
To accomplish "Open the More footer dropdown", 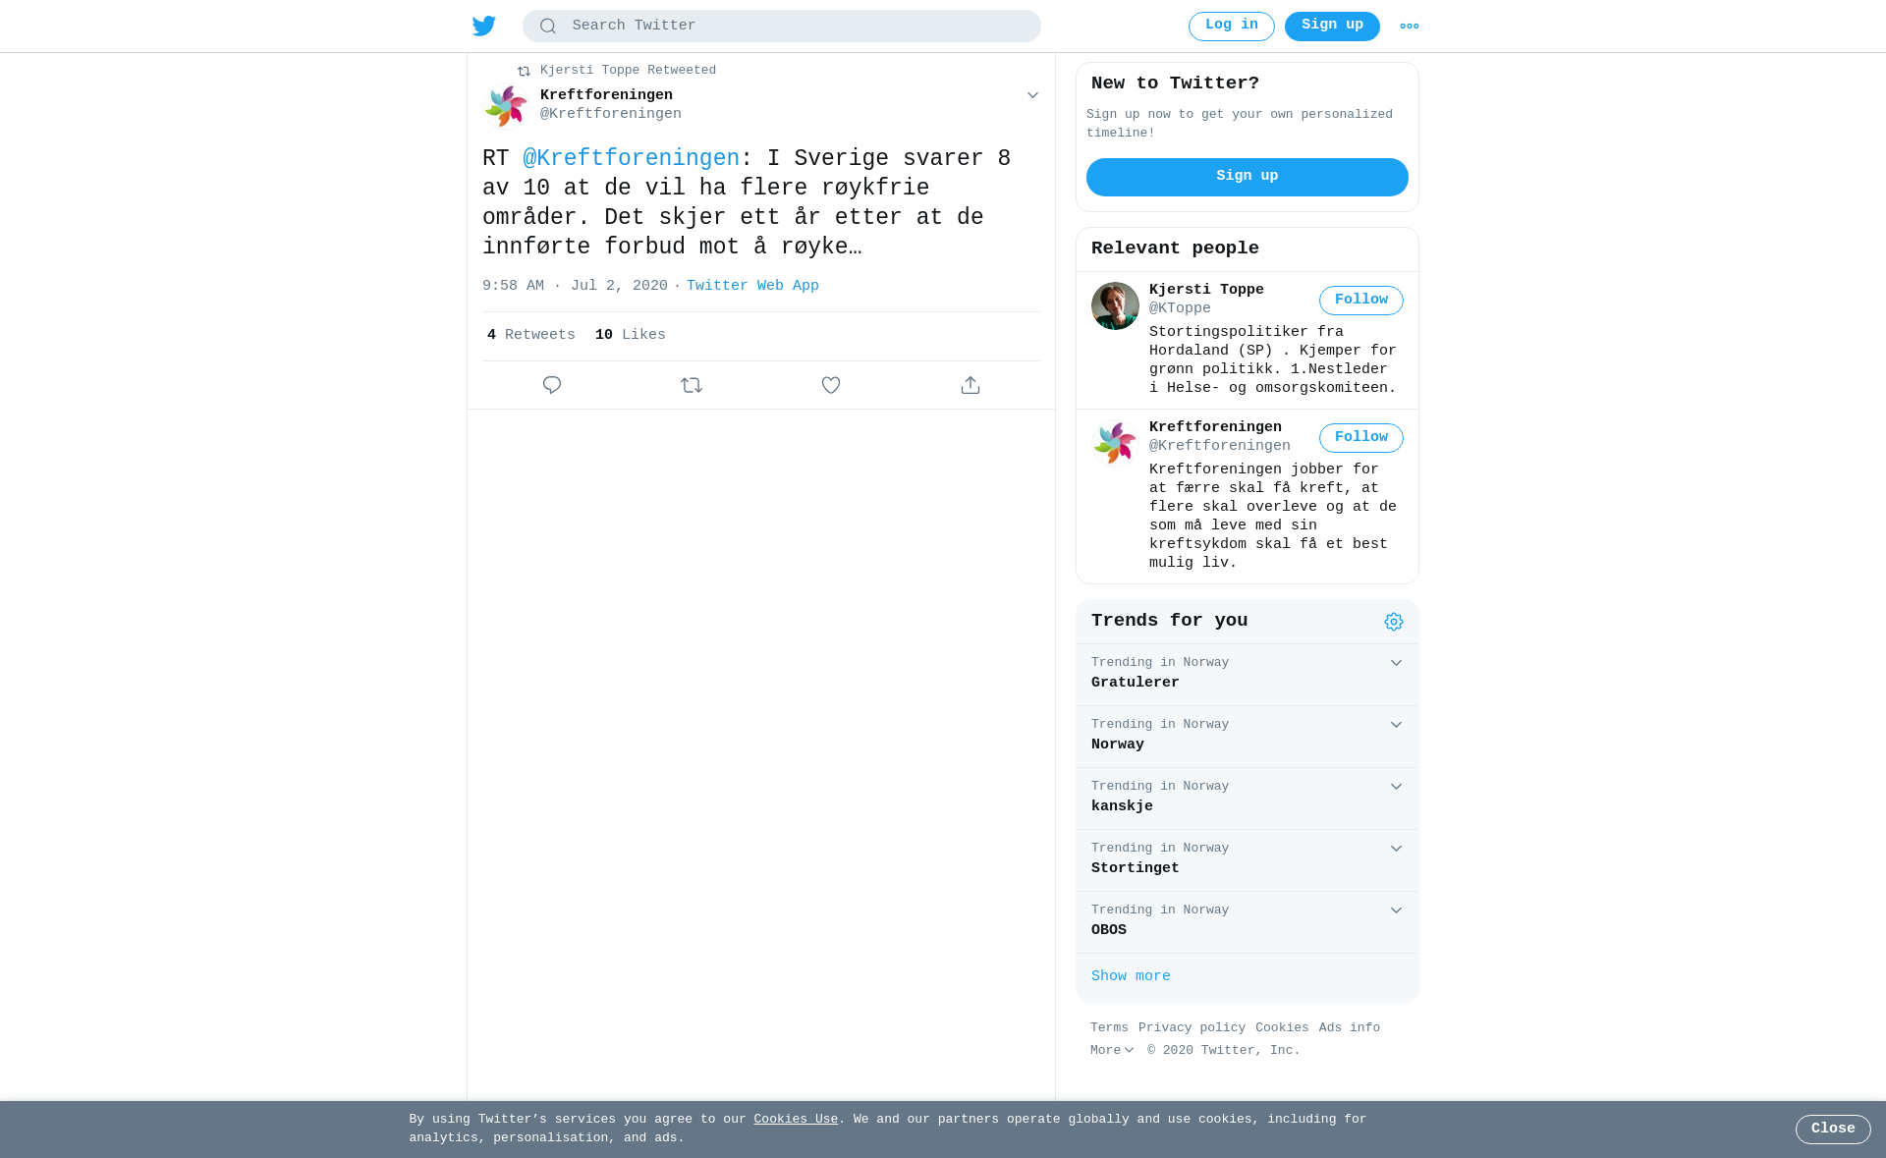I will pyautogui.click(x=1112, y=1051).
